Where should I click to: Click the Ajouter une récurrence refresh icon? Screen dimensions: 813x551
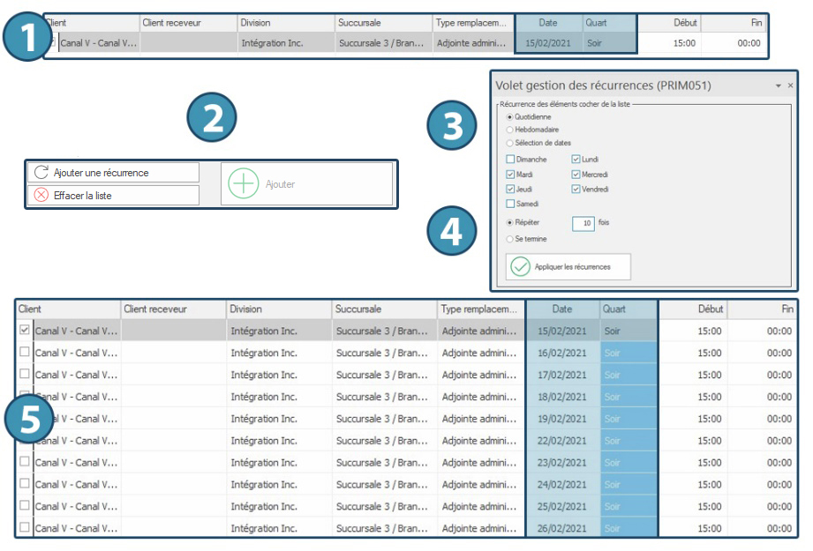41,173
